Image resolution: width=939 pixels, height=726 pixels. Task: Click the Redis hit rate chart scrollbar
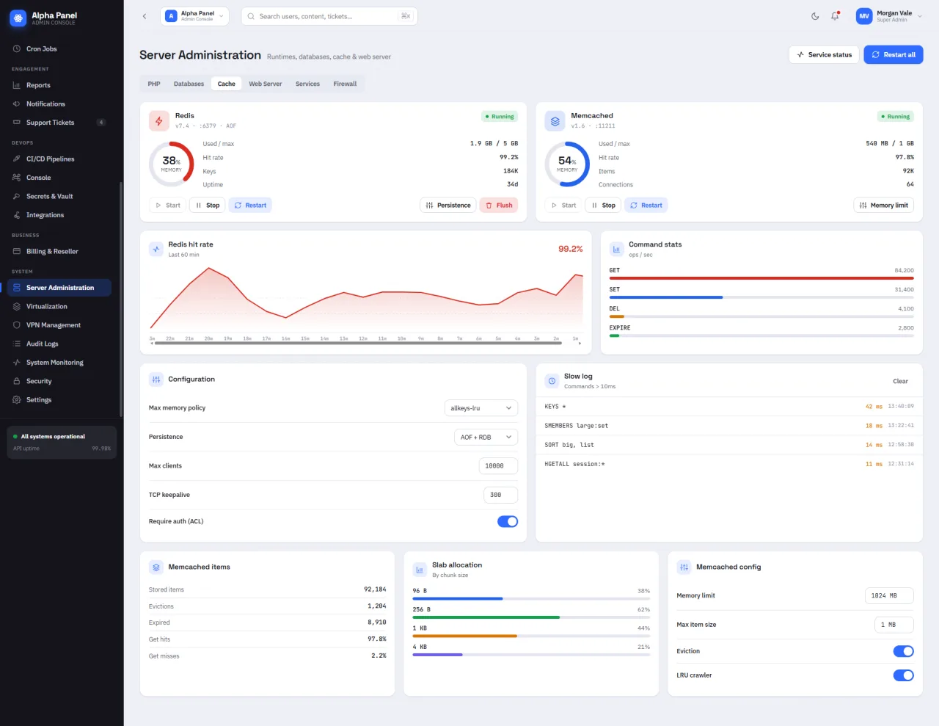[x=358, y=343]
